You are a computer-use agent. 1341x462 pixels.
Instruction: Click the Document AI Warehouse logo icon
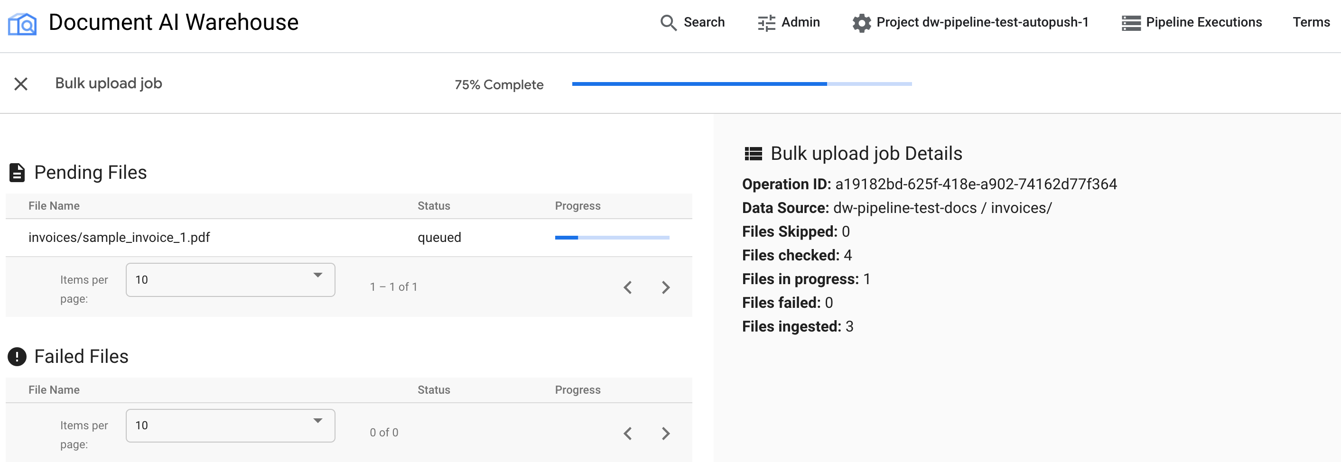click(x=22, y=23)
